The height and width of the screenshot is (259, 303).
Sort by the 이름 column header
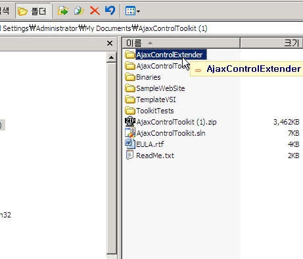click(181, 43)
